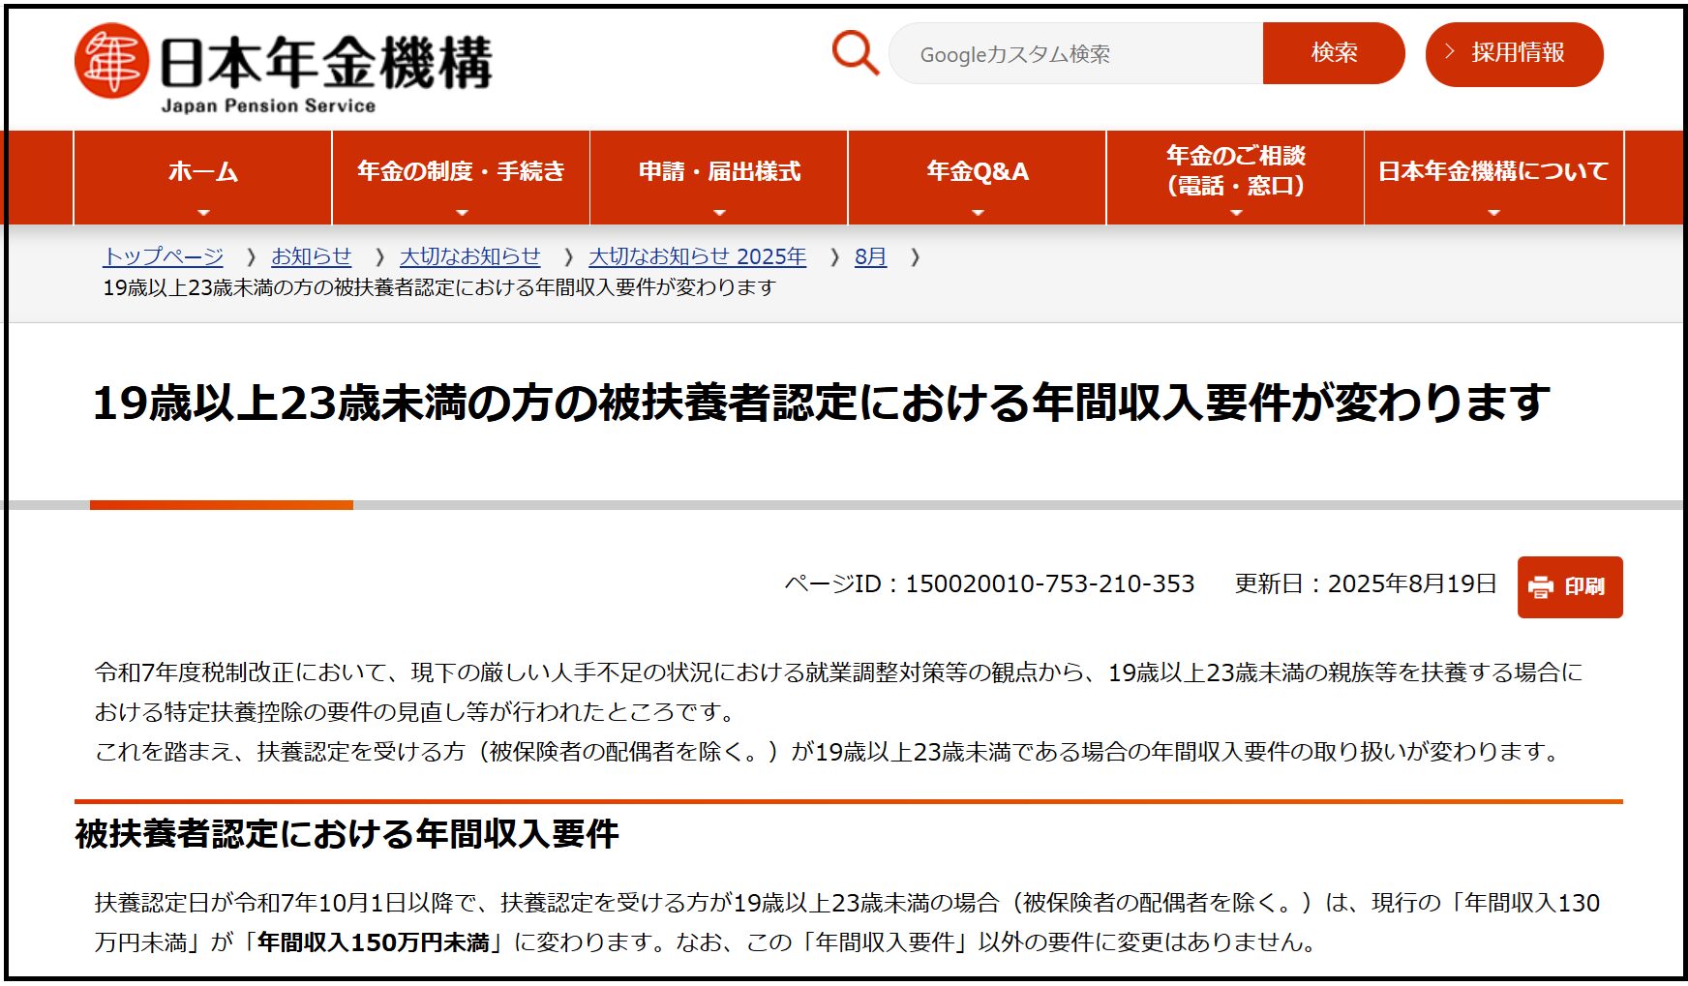The image size is (1688, 986).
Task: Go to トップページ breadcrumb link
Action: (164, 256)
